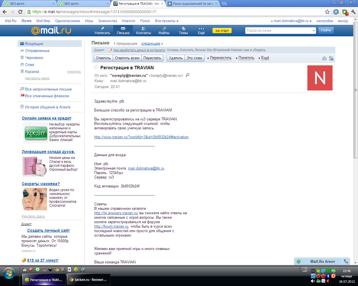Open the Онлайн заявка на кредит ad
Image resolution: width=358 pixels, height=286 pixels.
pos(47,118)
